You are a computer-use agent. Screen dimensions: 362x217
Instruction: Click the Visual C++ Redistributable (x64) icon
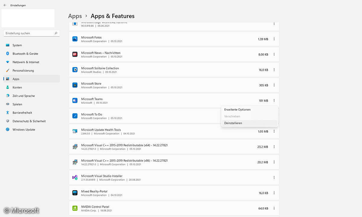(75, 147)
